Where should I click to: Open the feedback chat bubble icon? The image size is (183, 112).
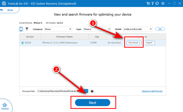(157, 3)
